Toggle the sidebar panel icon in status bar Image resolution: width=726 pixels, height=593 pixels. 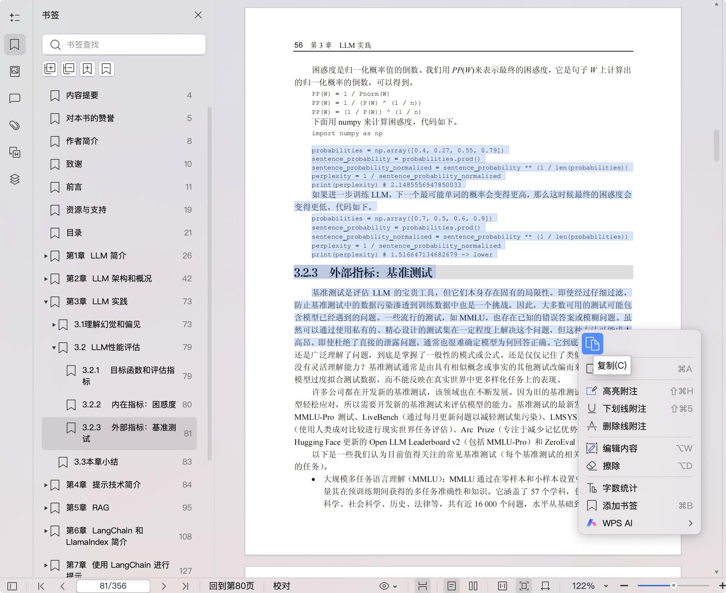(x=12, y=586)
